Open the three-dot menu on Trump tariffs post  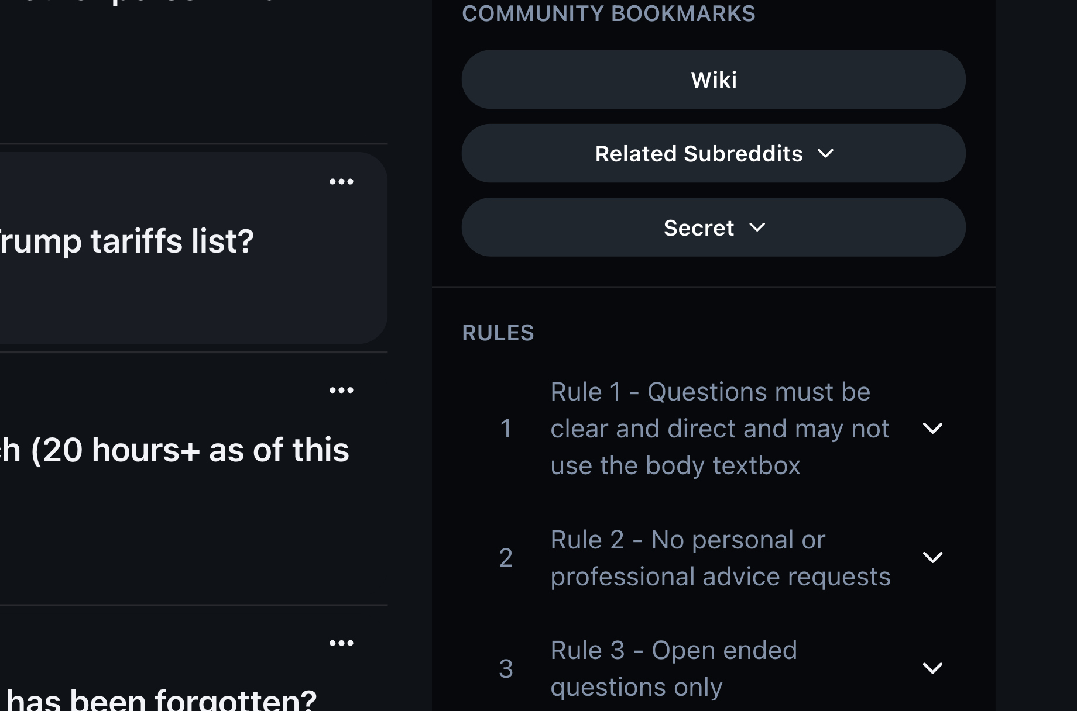[x=341, y=182]
